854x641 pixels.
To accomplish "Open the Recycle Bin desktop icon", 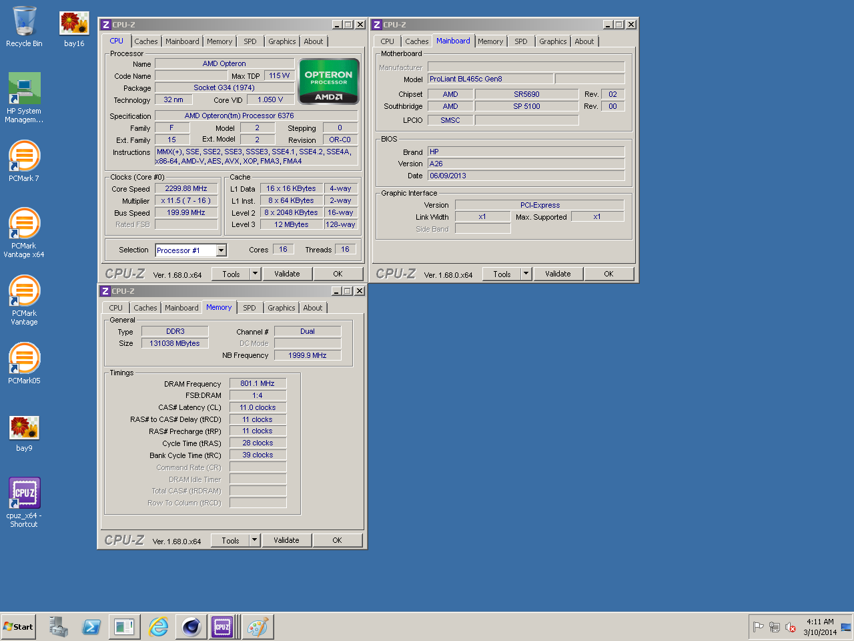I will coord(24,27).
